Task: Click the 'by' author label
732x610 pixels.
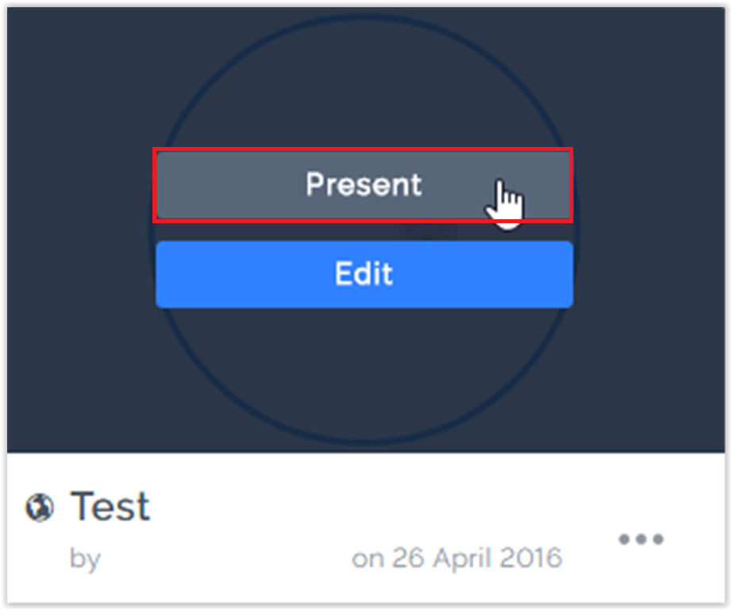Action: [85, 558]
